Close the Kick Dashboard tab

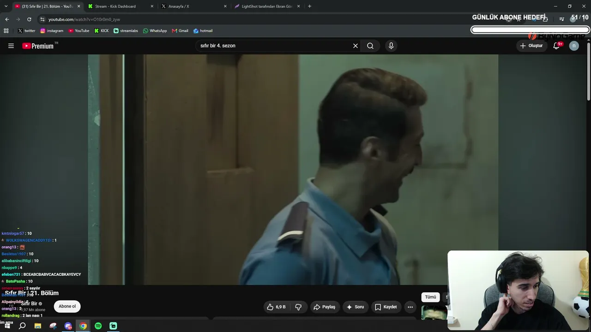click(x=152, y=6)
